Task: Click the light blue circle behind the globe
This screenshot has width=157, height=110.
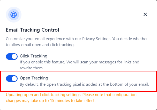Action: tap(9, 11)
